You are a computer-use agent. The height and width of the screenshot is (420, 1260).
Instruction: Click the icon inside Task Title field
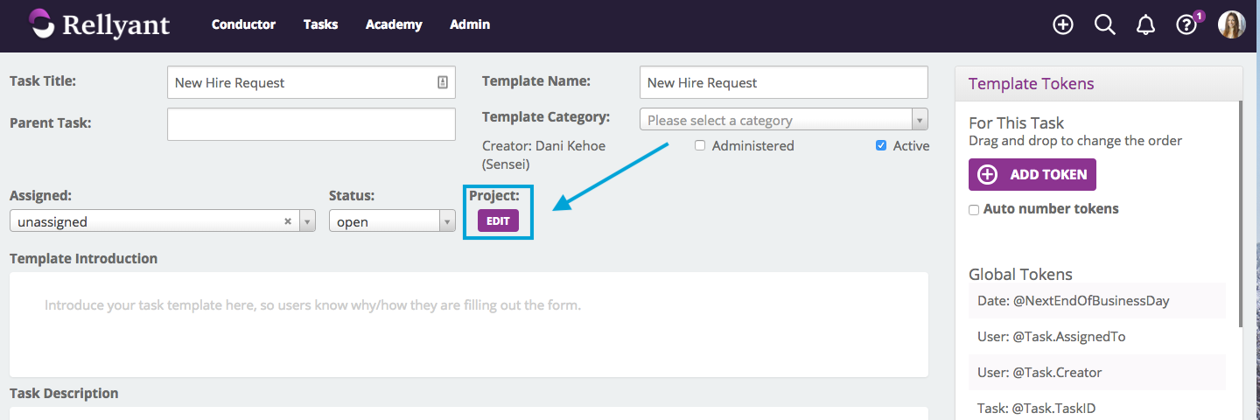[443, 82]
